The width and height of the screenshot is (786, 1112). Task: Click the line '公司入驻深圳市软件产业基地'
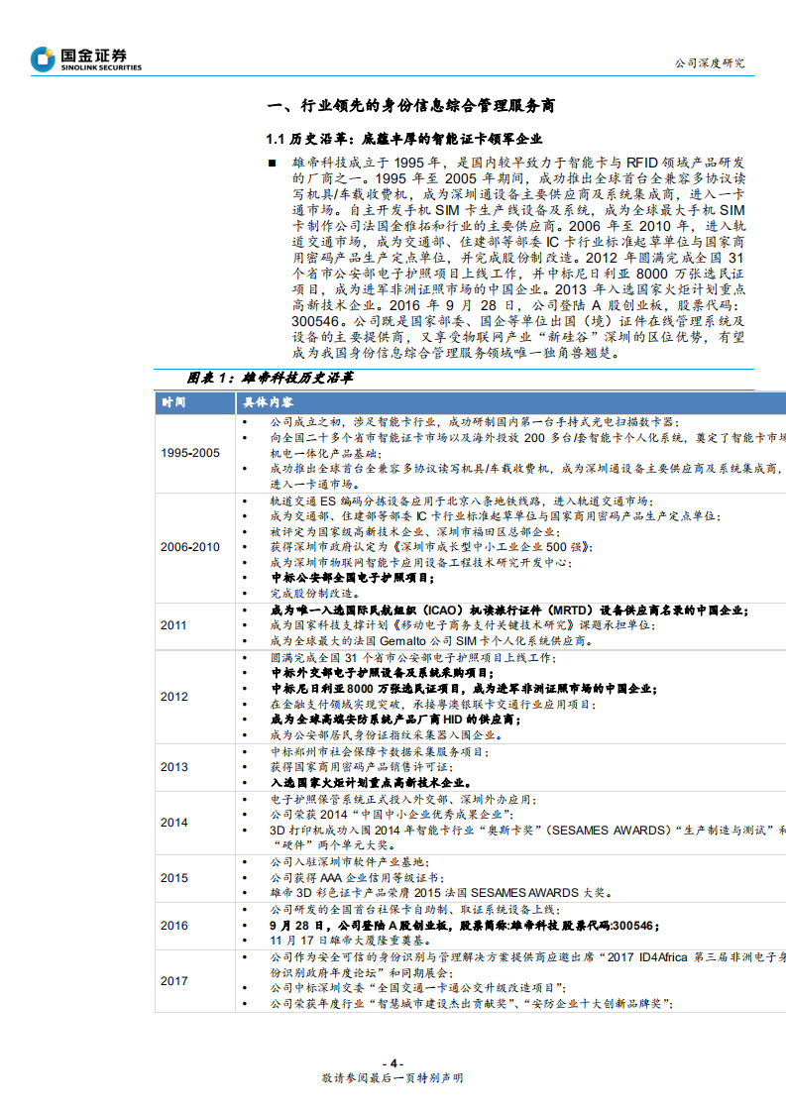tap(349, 862)
